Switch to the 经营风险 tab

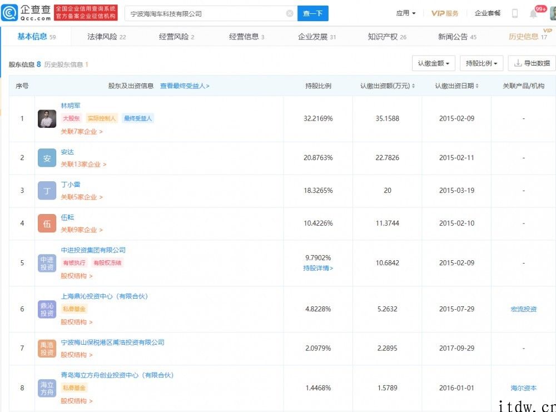pyautogui.click(x=177, y=37)
